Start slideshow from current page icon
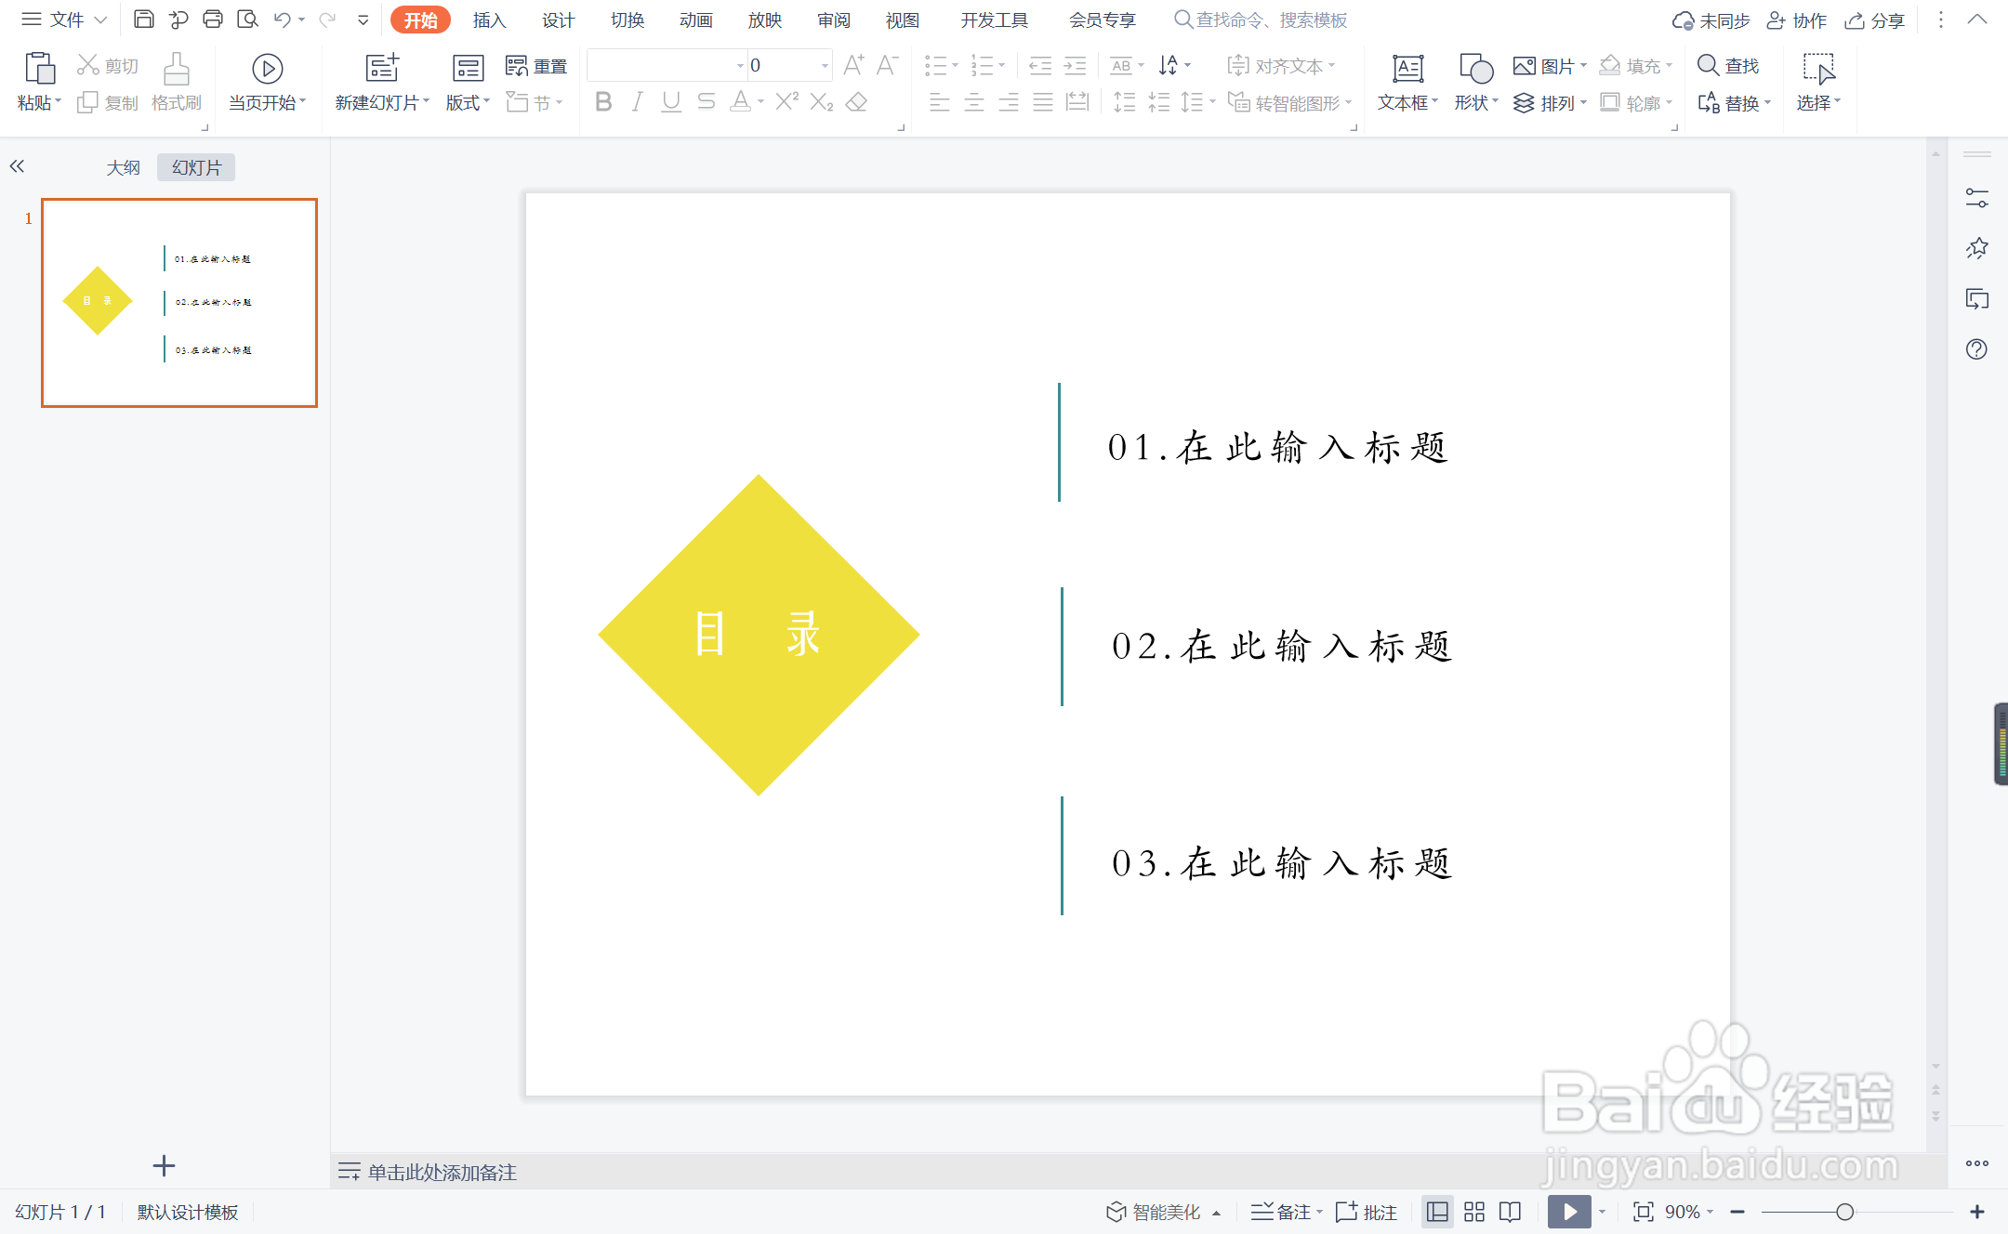The image size is (2008, 1234). (x=267, y=69)
